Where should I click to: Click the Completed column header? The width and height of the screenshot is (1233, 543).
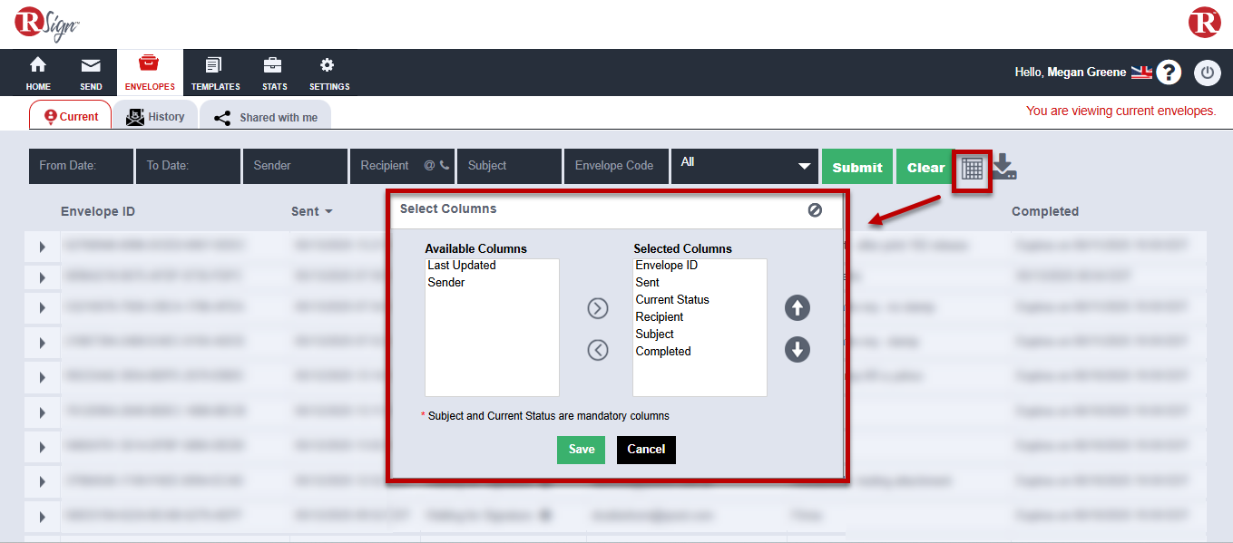(x=1045, y=211)
